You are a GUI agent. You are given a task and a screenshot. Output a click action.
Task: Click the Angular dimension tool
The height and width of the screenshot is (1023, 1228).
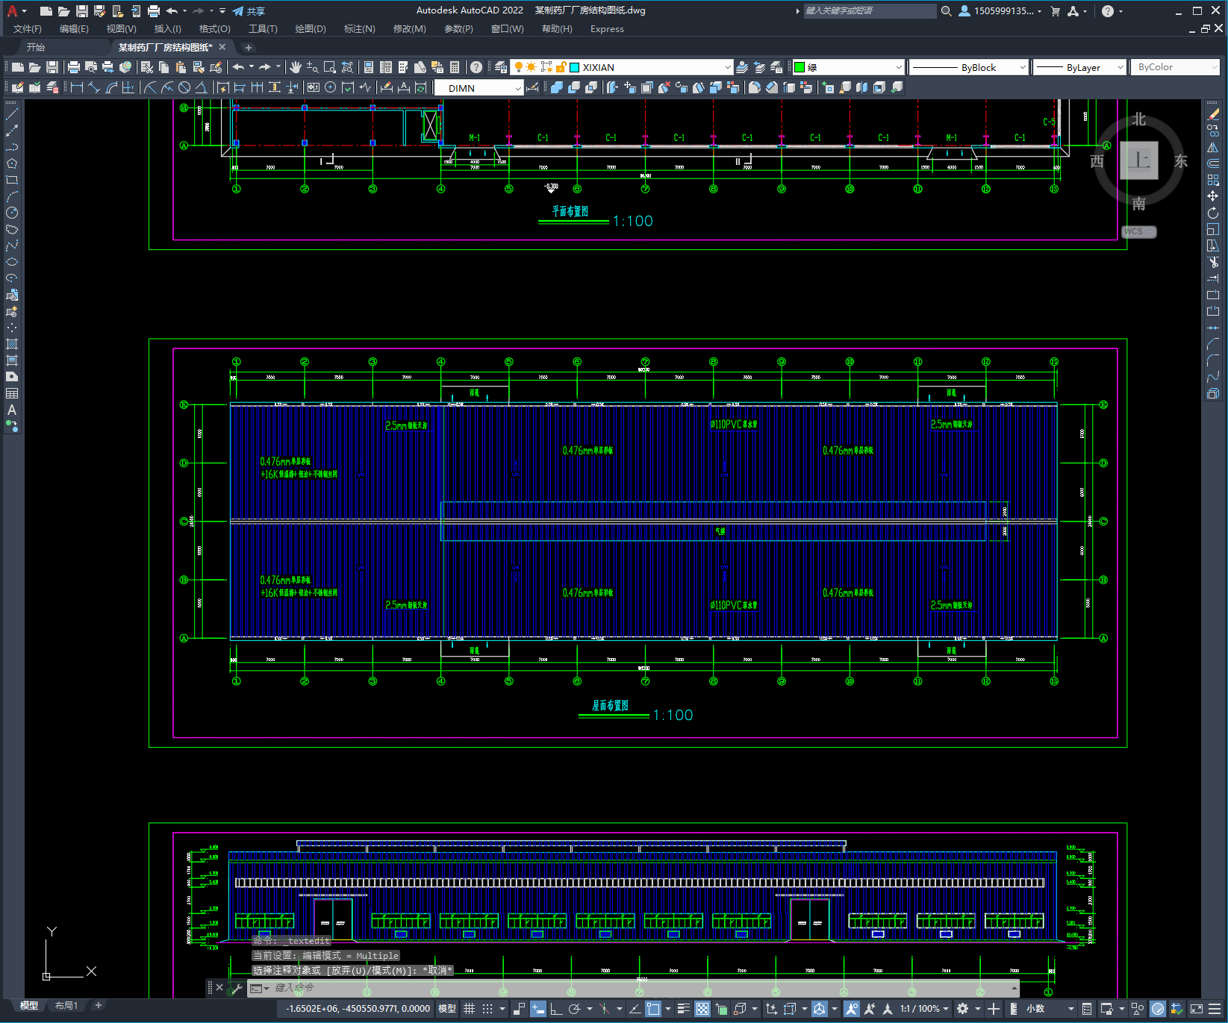coord(202,87)
